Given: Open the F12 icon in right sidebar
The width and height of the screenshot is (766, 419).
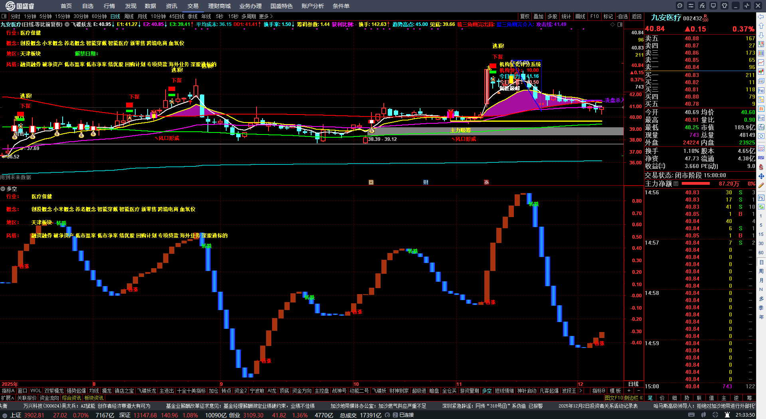Looking at the screenshot, I should tap(761, 118).
